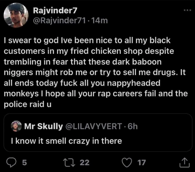Screen dimensions: 195x172
Task: Open Rajvinder7's profile picture
Action: 16,15
